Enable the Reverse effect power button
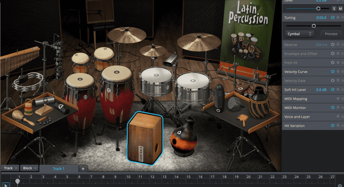Image resolution: width=344 pixels, height=187 pixels. 332,44
